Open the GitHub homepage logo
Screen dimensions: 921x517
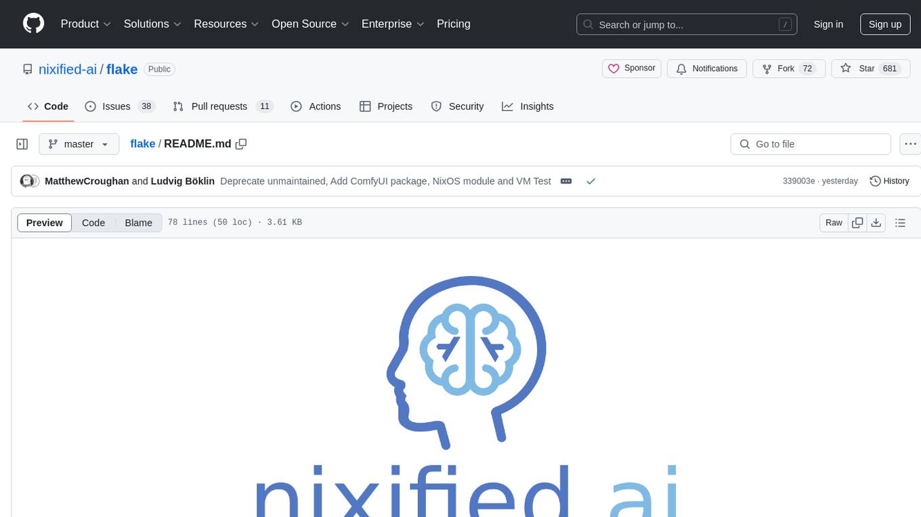(33, 24)
